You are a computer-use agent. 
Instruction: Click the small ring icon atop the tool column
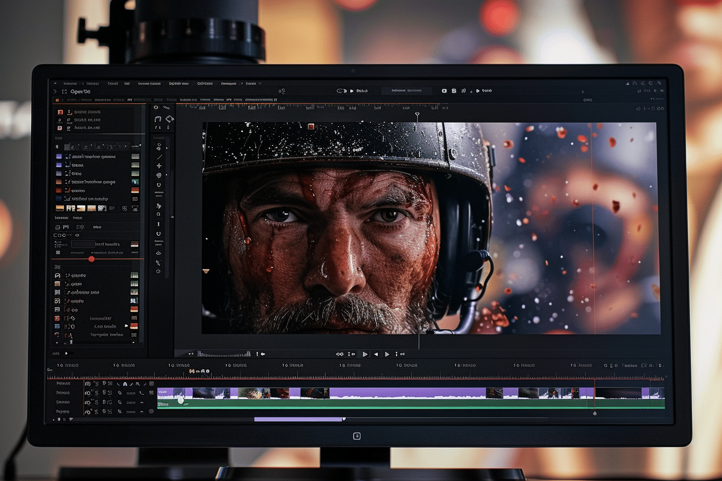point(156,107)
